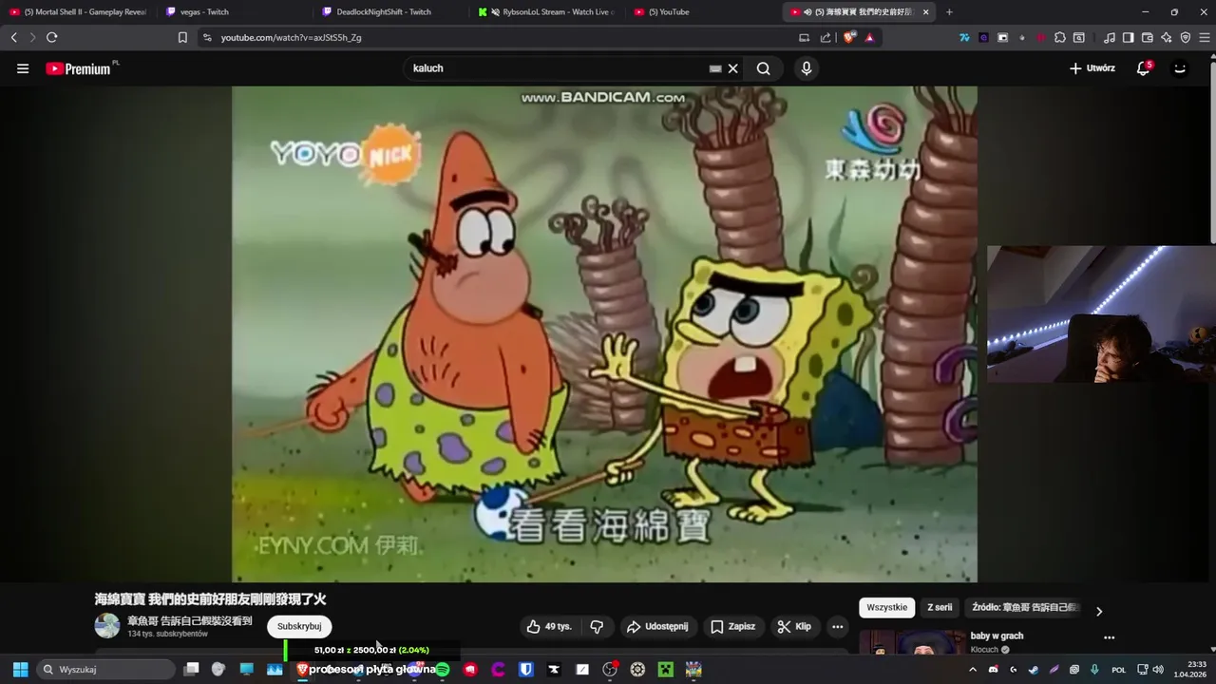Image resolution: width=1216 pixels, height=684 pixels.
Task: Like the video with 49 tys. thumbs up
Action: point(548,627)
